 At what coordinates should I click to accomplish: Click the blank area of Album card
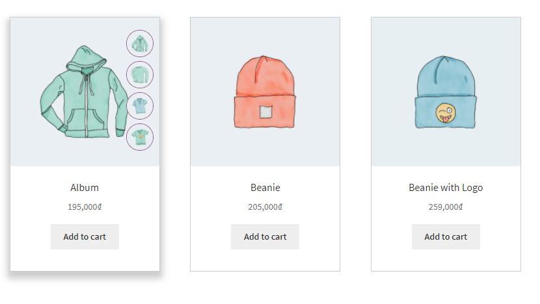point(85,260)
